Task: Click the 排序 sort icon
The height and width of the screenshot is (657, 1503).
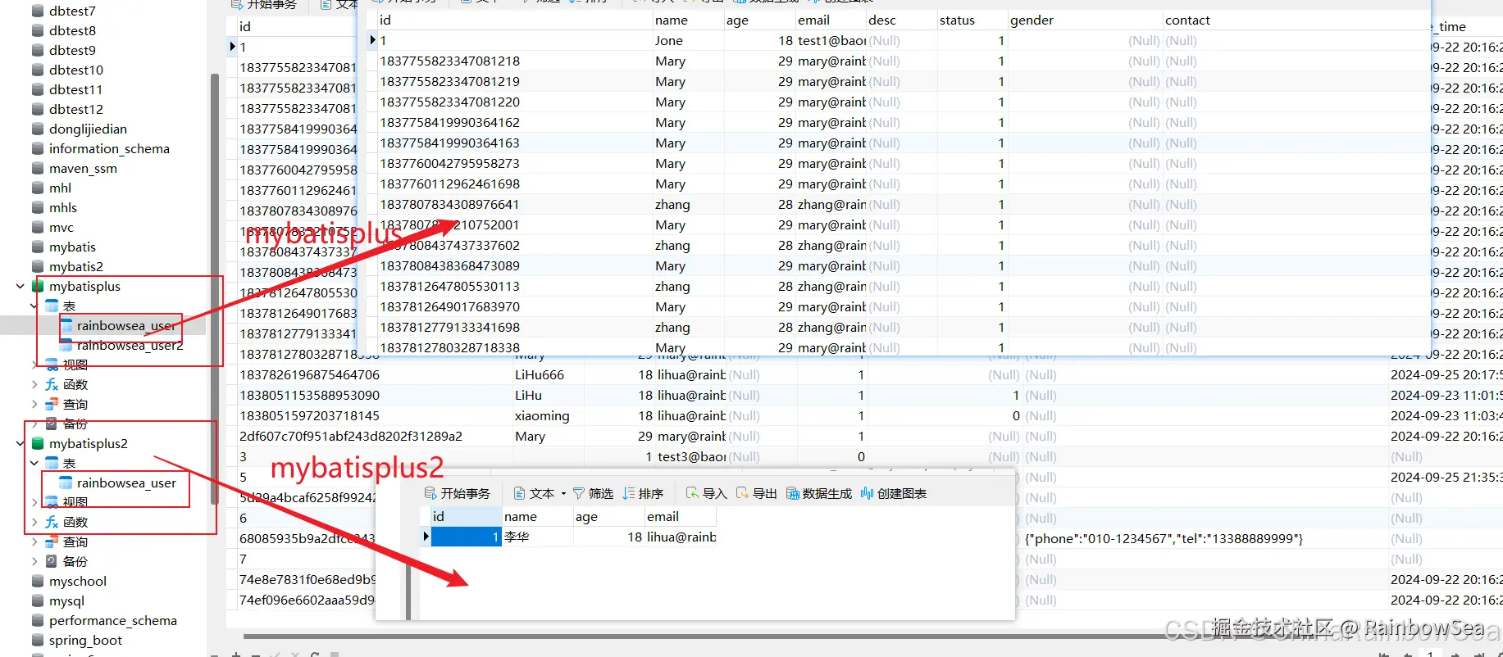Action: click(629, 493)
